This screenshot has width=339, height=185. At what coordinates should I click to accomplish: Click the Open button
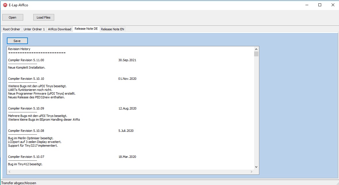(13, 17)
